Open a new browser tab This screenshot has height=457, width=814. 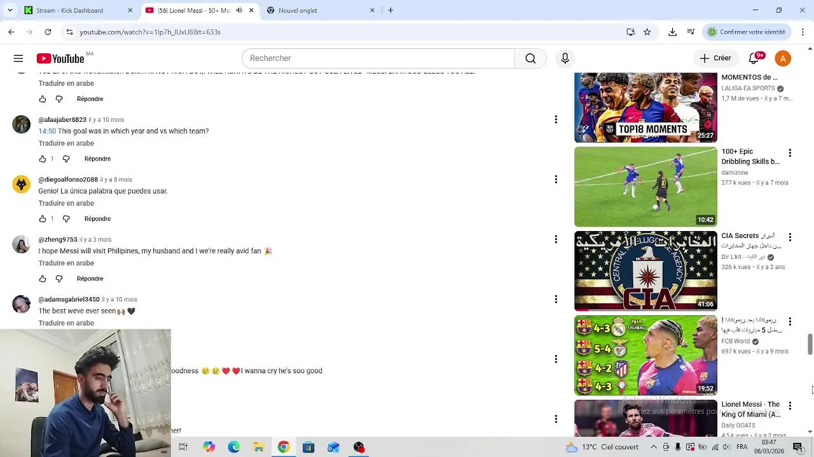pyautogui.click(x=390, y=10)
